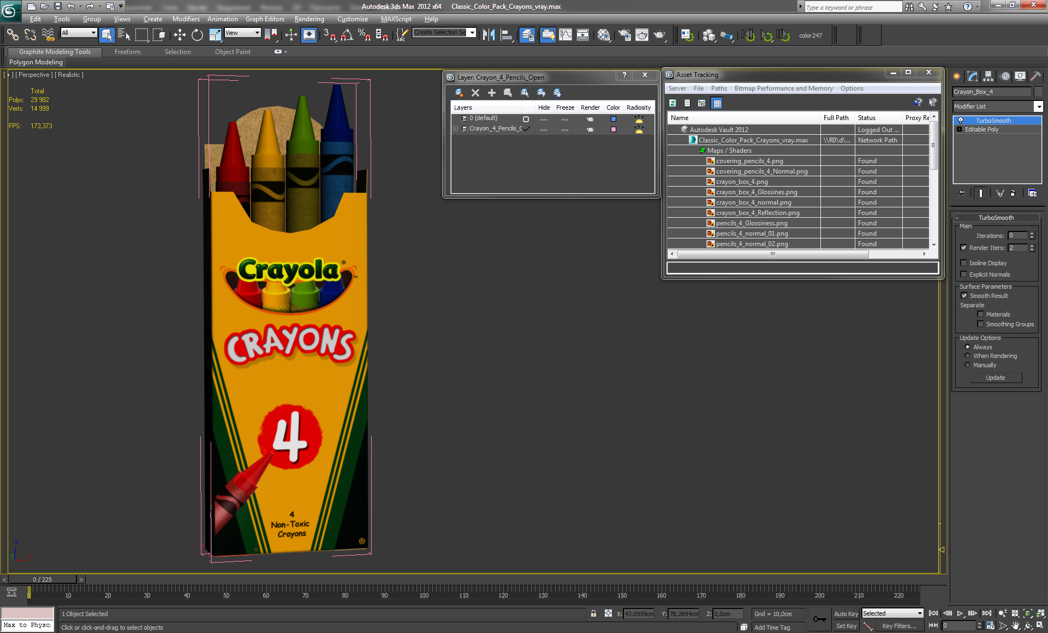Select the Manually update option
The image size is (1048, 633).
tap(968, 365)
